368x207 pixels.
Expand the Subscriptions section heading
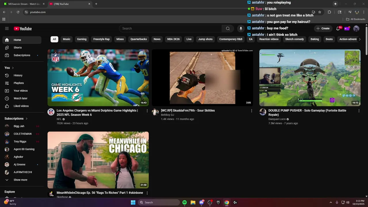point(16,118)
